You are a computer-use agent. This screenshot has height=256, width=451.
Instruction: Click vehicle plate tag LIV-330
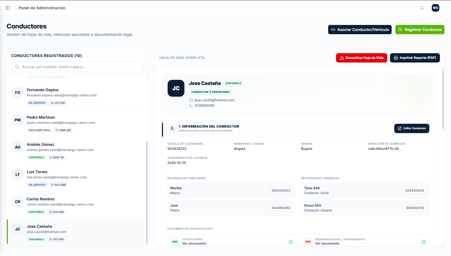(58, 103)
